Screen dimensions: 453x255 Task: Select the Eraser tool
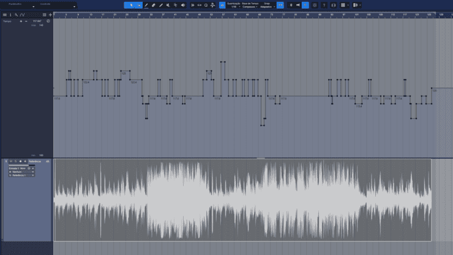pos(154,5)
